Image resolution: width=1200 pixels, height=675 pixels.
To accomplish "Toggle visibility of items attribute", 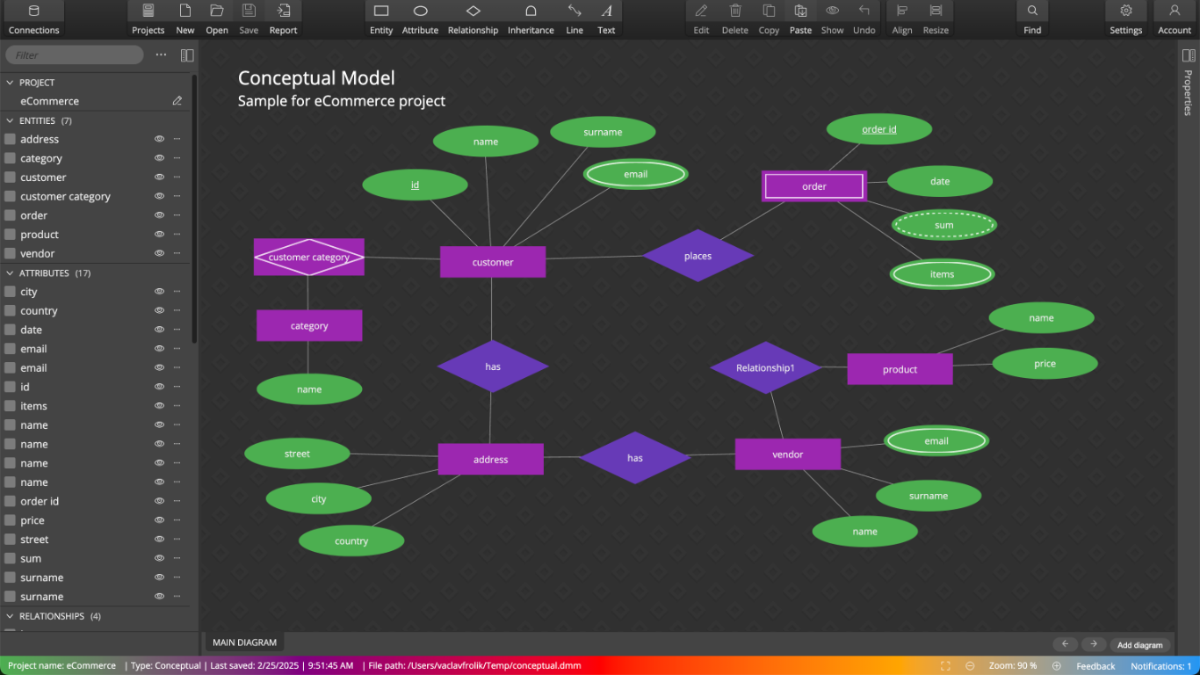I will 160,406.
